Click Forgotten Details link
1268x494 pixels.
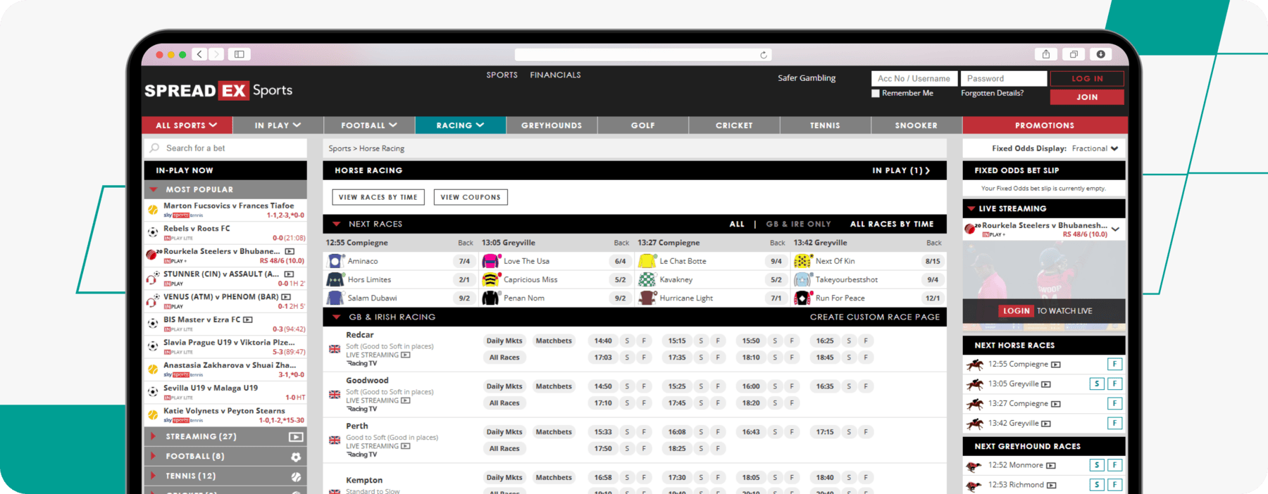[992, 93]
